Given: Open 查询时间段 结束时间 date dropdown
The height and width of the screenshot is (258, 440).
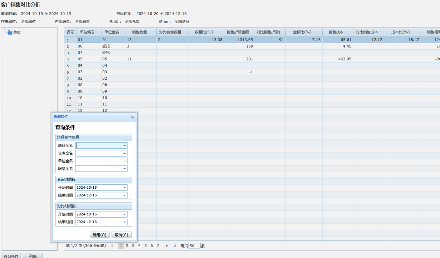Looking at the screenshot, I should tap(124, 195).
